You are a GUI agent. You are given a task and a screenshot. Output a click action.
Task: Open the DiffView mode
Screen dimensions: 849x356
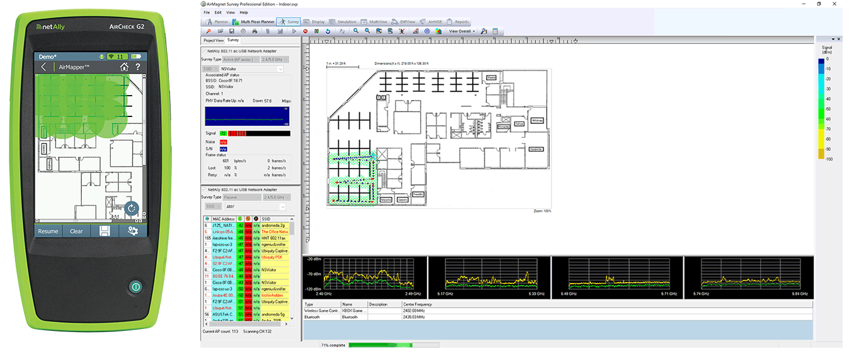[x=403, y=22]
